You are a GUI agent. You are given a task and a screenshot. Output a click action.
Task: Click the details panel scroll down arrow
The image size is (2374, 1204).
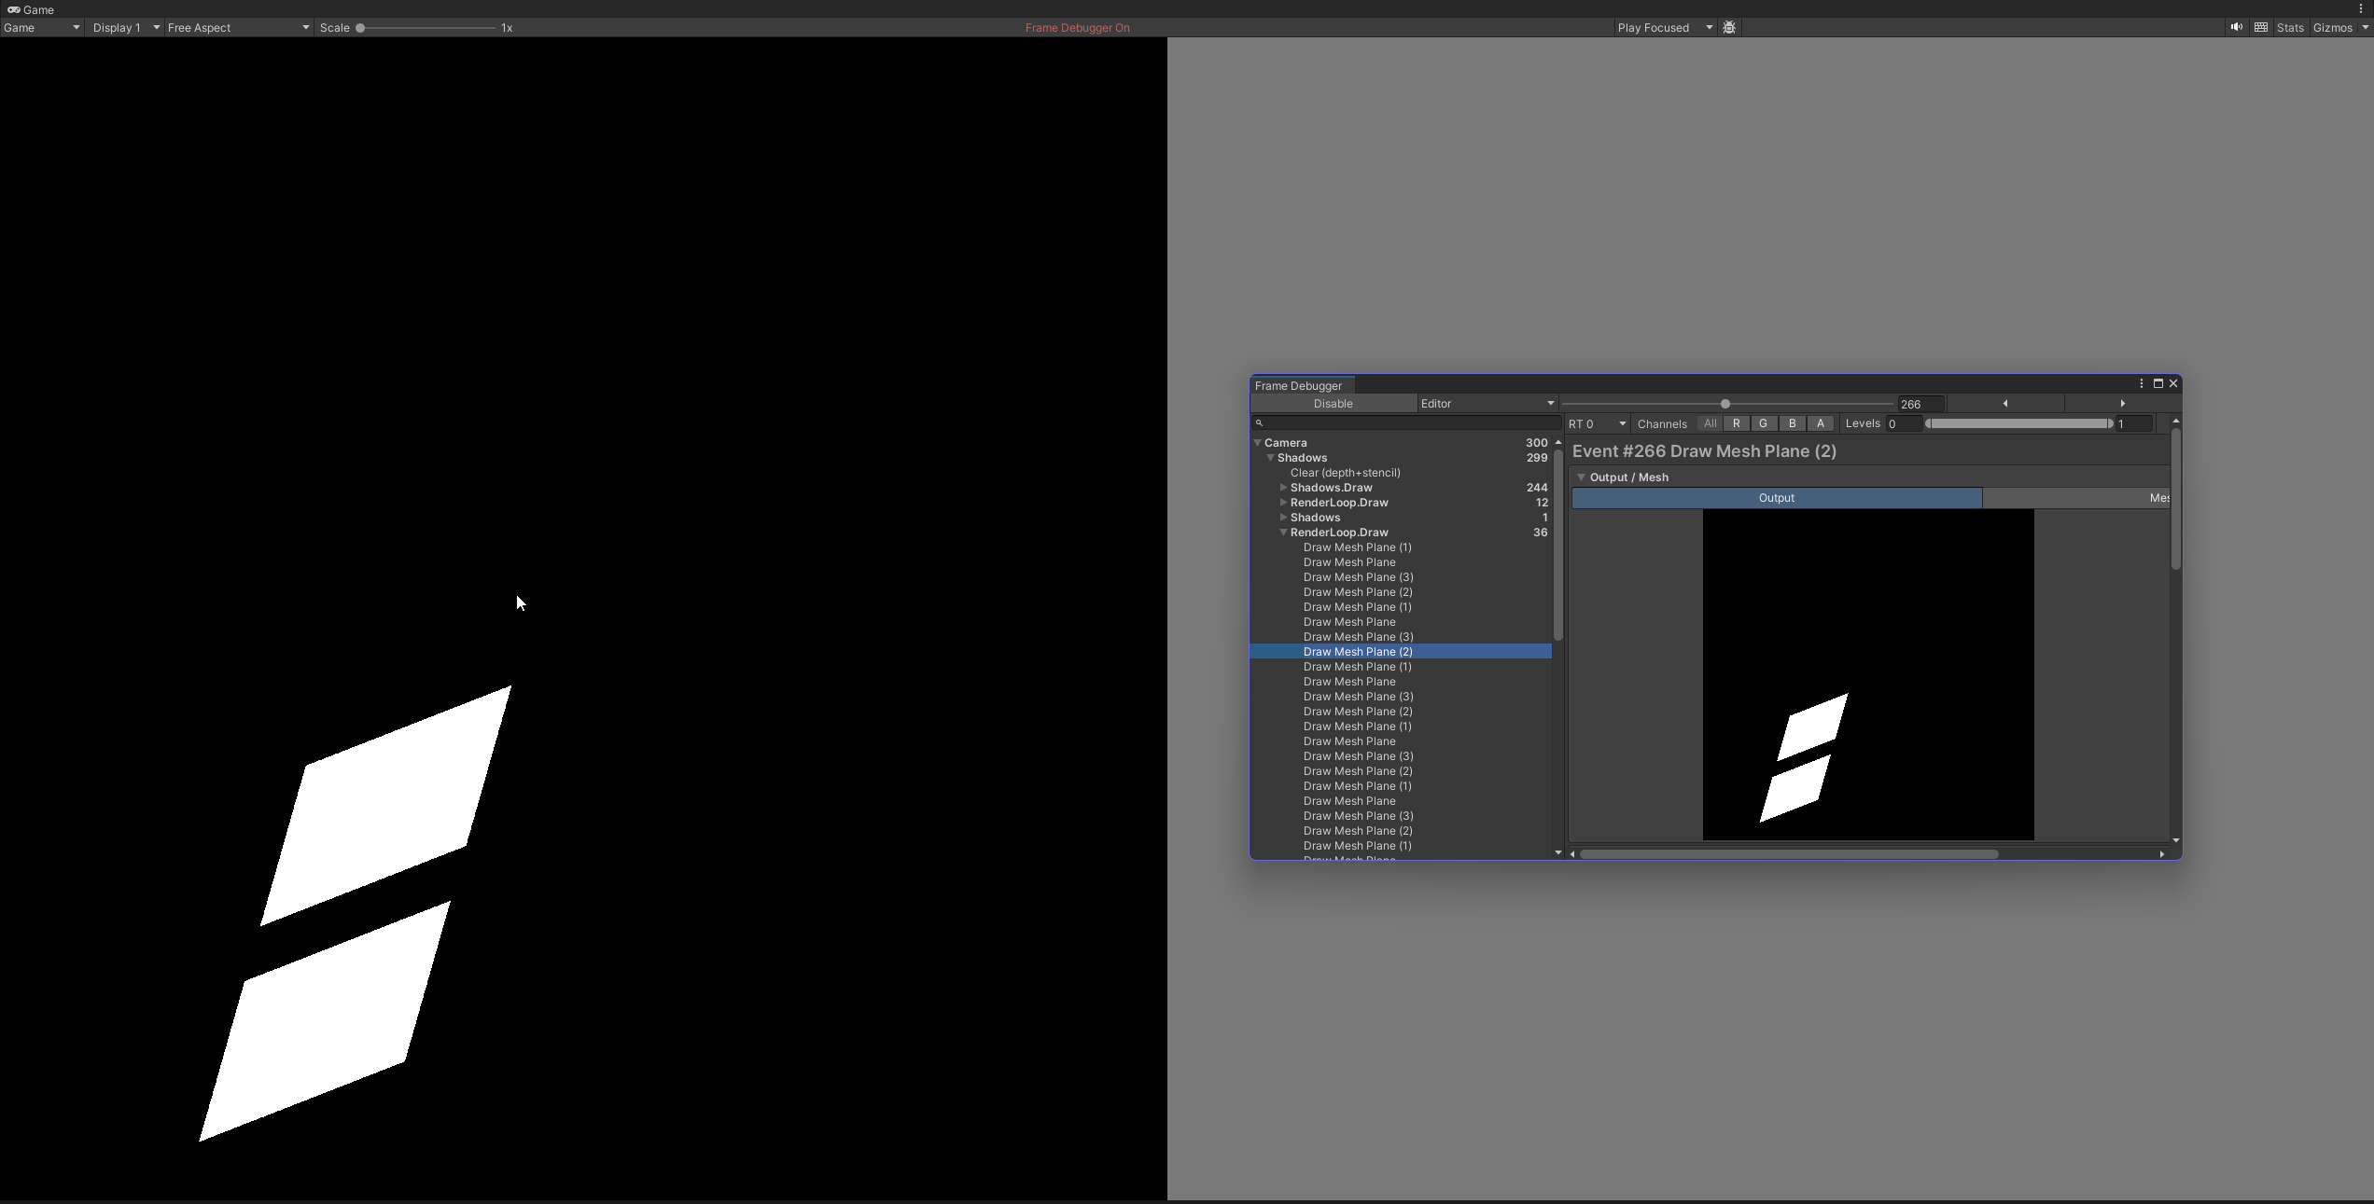(2175, 841)
